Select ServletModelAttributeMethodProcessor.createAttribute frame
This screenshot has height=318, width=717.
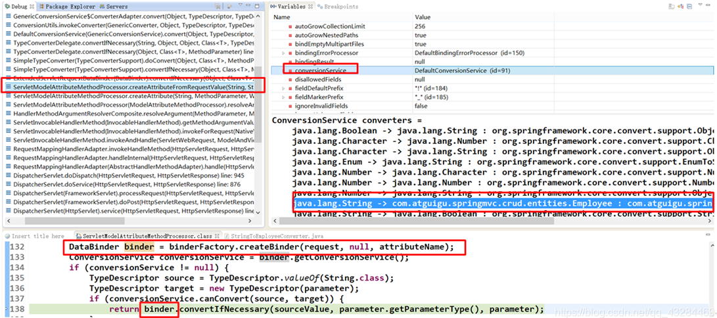[x=130, y=96]
